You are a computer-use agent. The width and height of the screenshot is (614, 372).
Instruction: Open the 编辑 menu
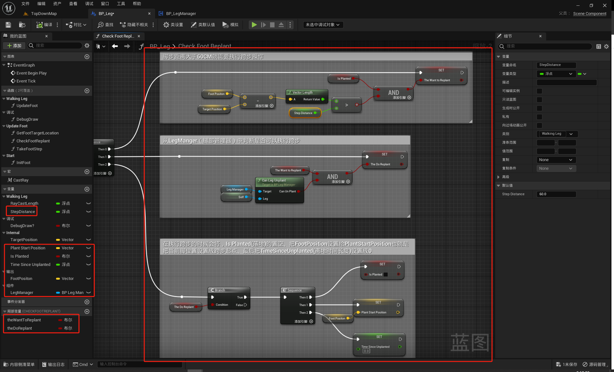[x=41, y=4]
